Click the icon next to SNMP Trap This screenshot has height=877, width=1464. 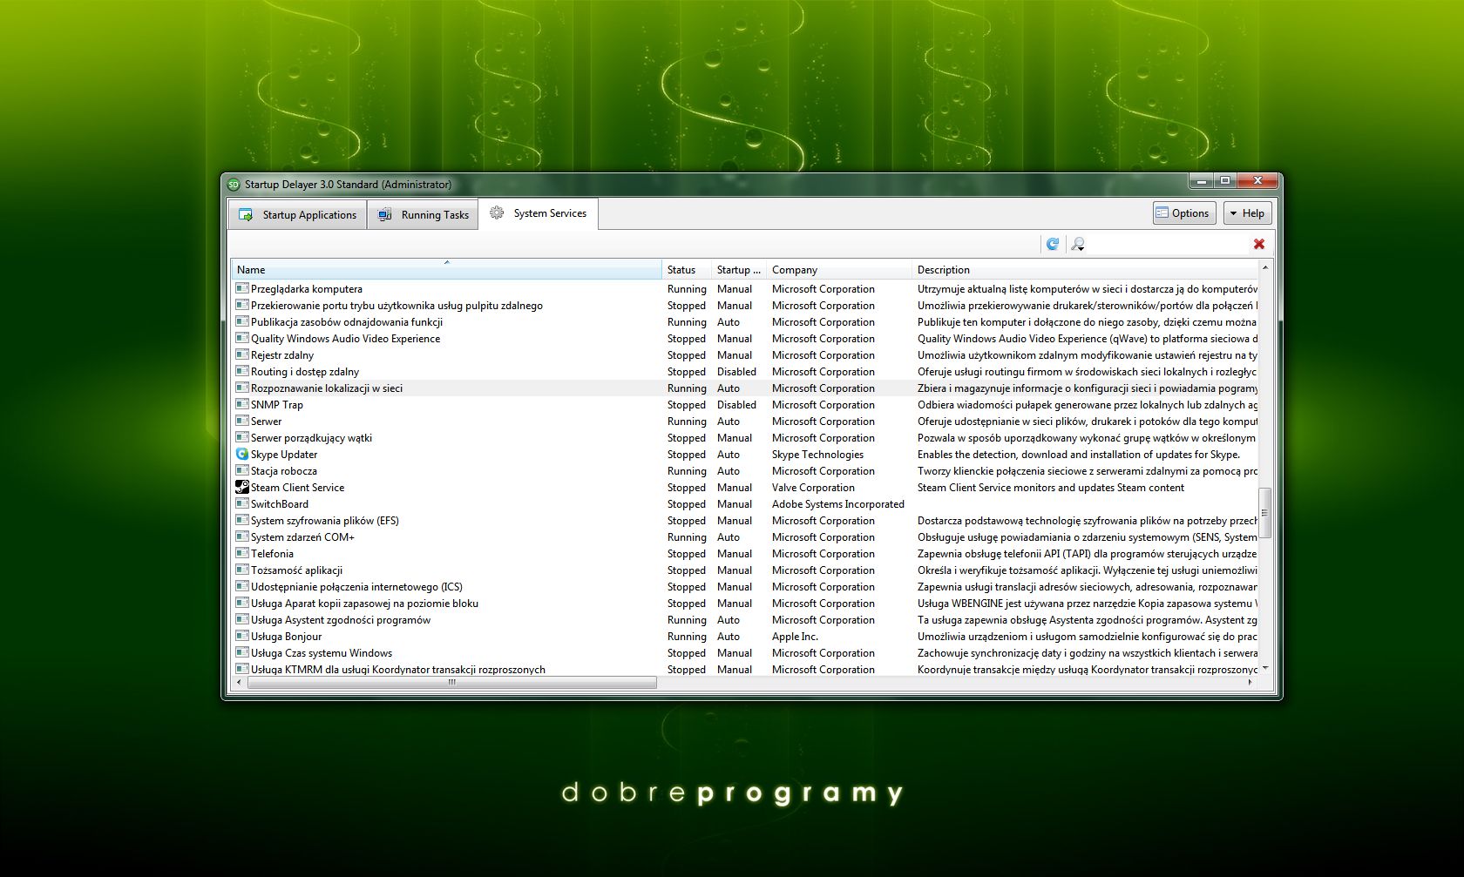click(x=242, y=404)
